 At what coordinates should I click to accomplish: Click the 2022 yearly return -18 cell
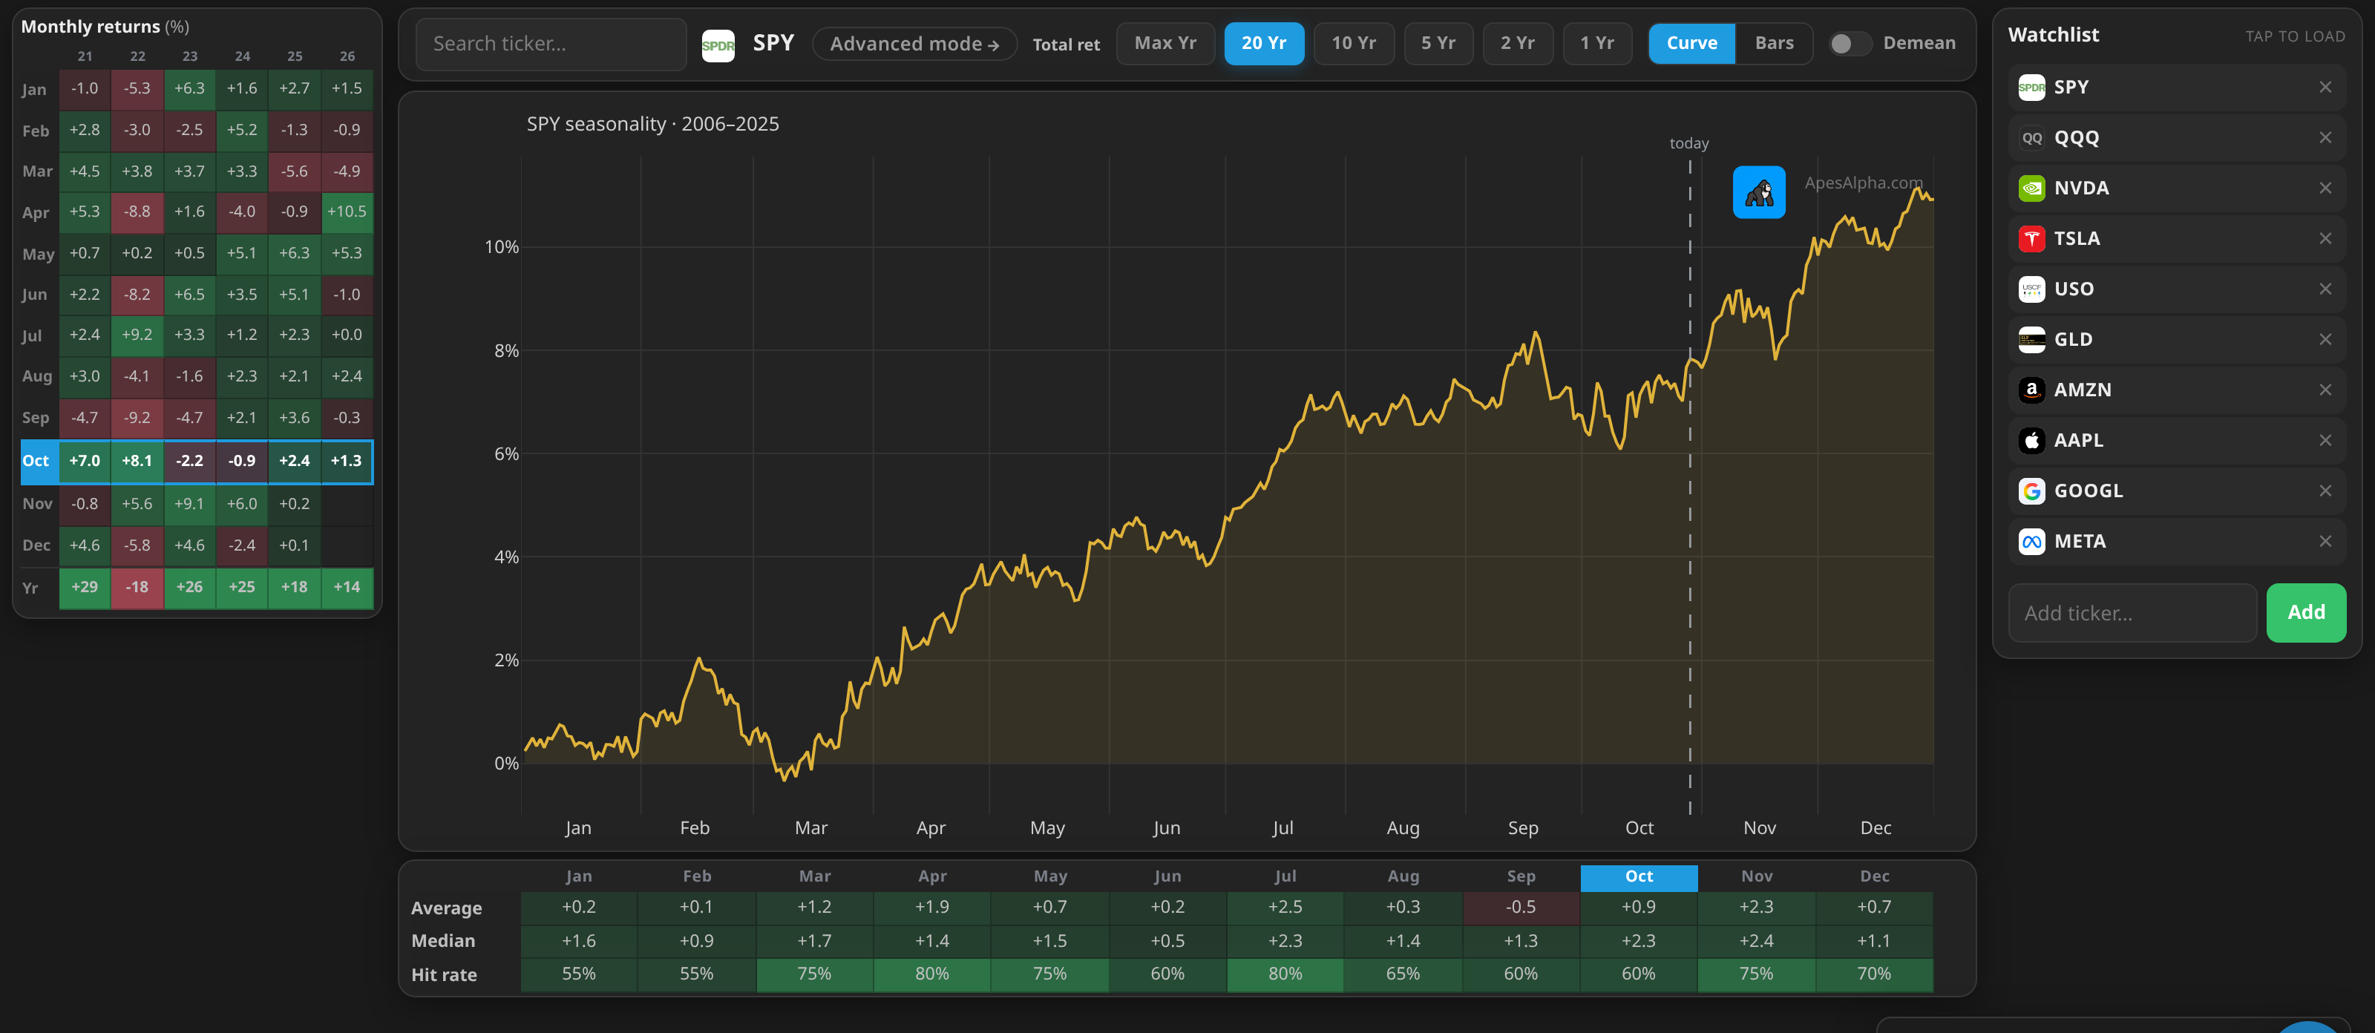[x=137, y=587]
